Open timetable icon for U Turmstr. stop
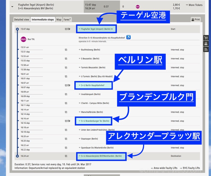 (x=66, y=76)
